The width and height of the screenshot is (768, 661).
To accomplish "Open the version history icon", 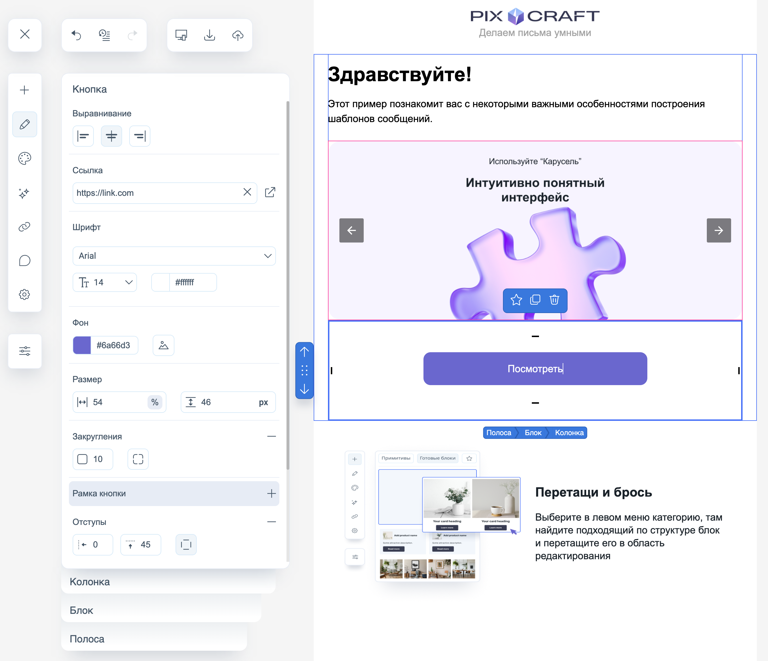I will (x=105, y=35).
